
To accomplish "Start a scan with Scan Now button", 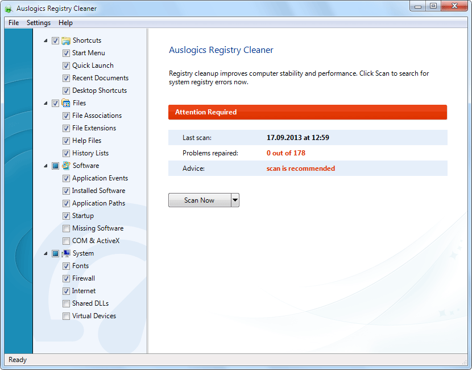I will [x=200, y=200].
